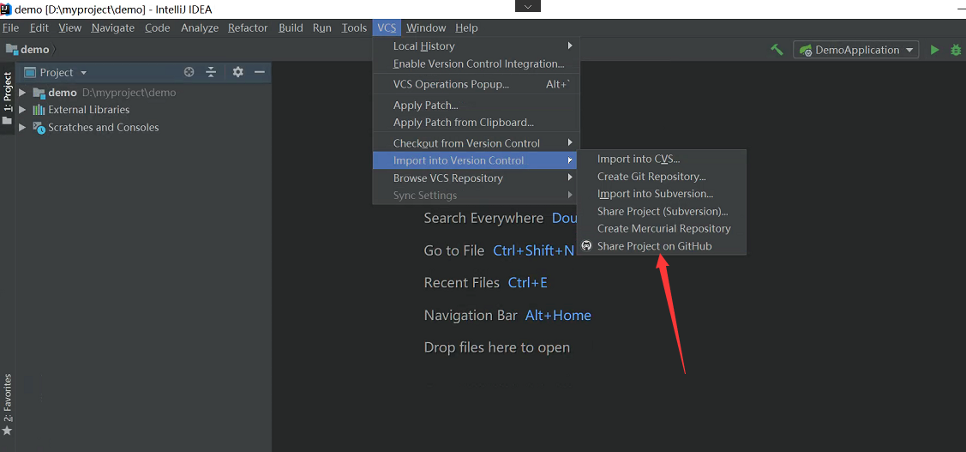Run DemoApplication with the green play icon
Image resolution: width=966 pixels, height=452 pixels.
(x=935, y=50)
